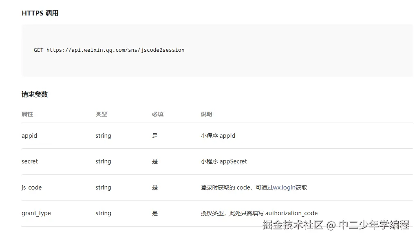
Task: Click the '必填' column header
Action: tap(158, 115)
